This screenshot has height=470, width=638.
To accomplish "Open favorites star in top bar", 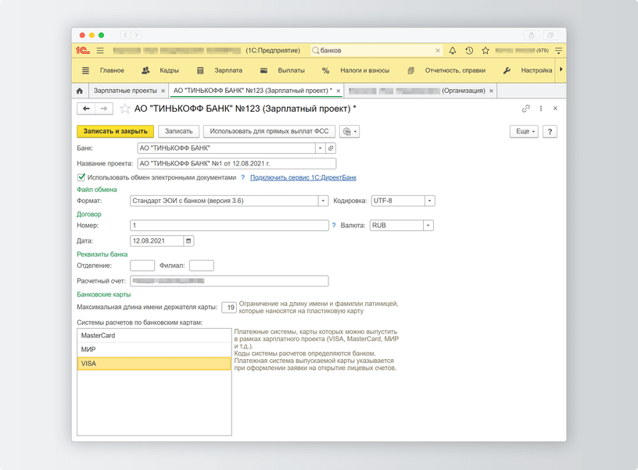I will click(486, 51).
